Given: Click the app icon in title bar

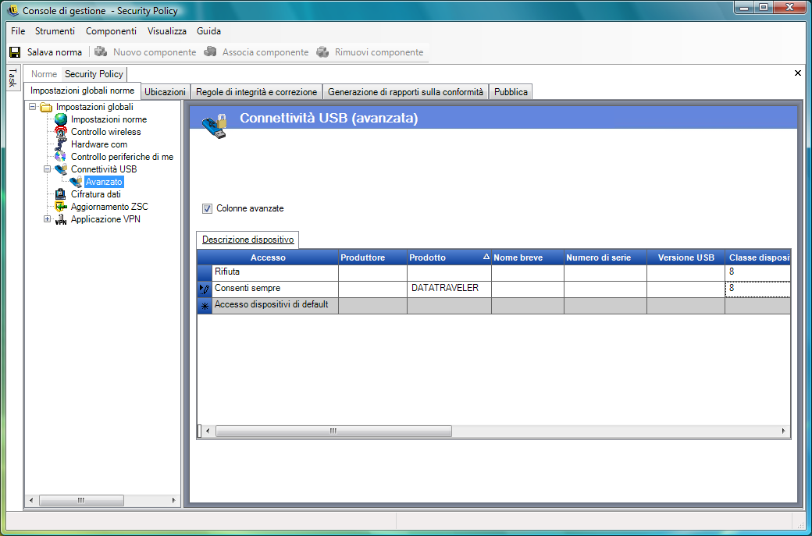Looking at the screenshot, I should tap(13, 10).
